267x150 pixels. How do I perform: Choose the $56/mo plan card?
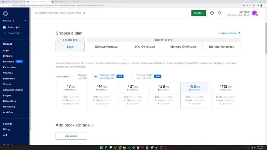click(194, 95)
